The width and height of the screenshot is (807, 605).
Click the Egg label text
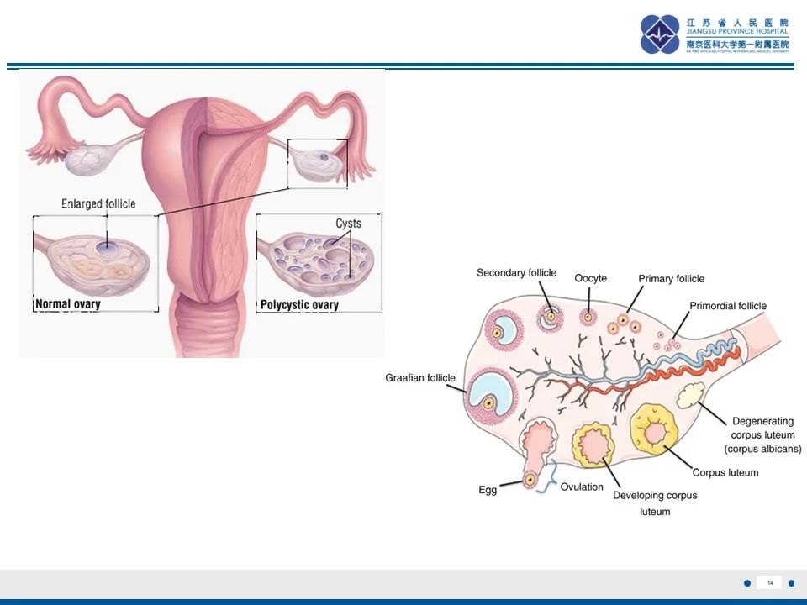click(488, 490)
